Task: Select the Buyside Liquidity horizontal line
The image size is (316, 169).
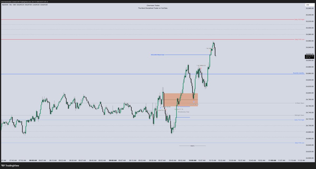Action: [299, 73]
